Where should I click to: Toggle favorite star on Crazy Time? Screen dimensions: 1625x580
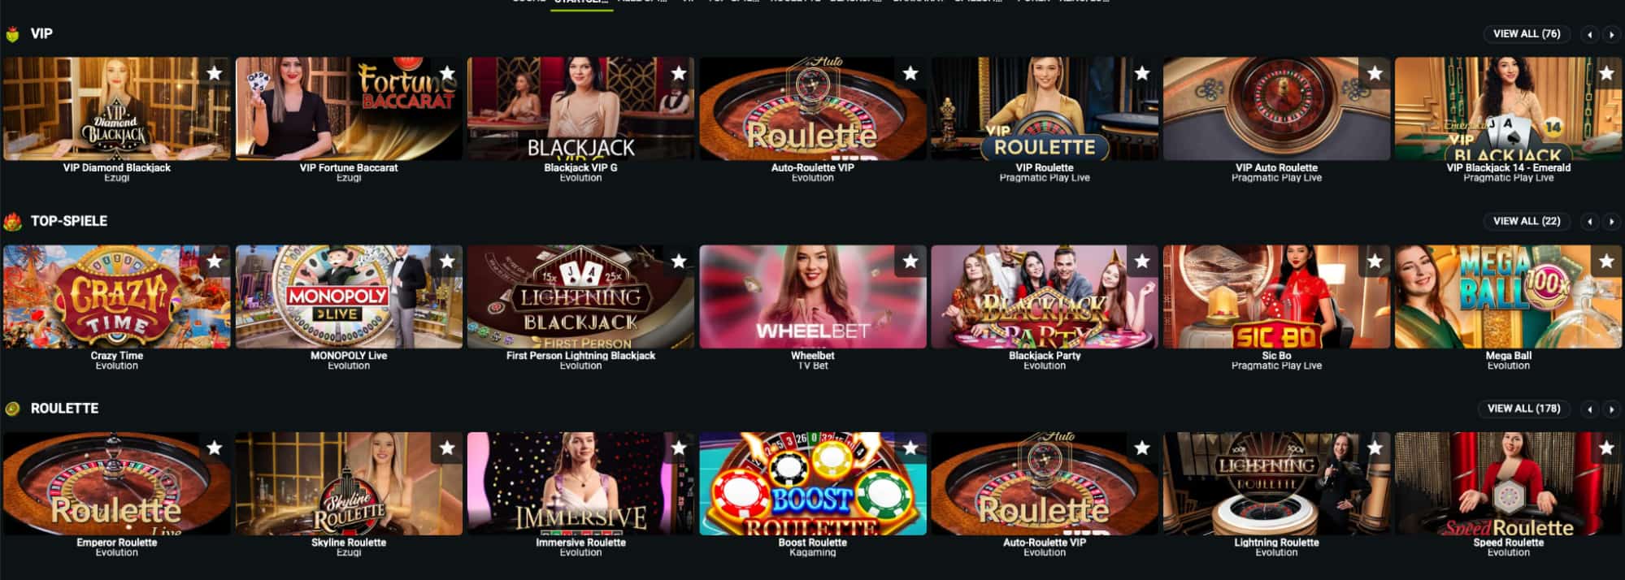214,261
